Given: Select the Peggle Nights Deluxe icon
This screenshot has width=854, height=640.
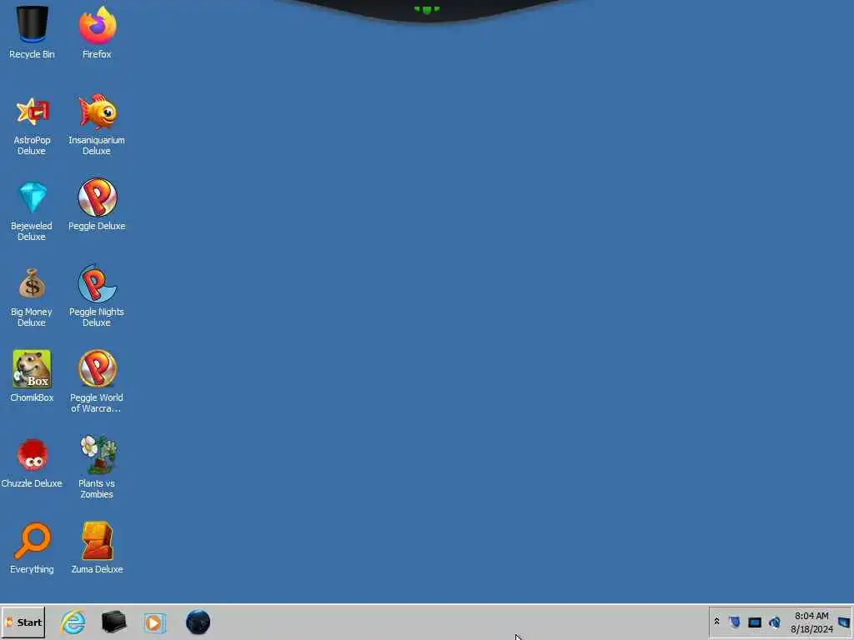Looking at the screenshot, I should click(97, 283).
